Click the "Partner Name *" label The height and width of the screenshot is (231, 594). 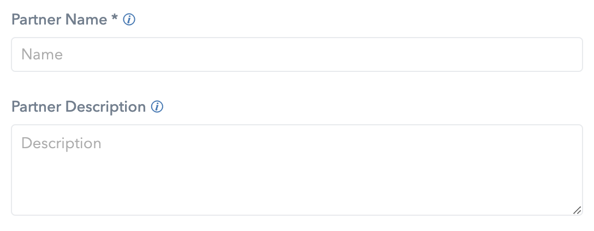(x=65, y=20)
